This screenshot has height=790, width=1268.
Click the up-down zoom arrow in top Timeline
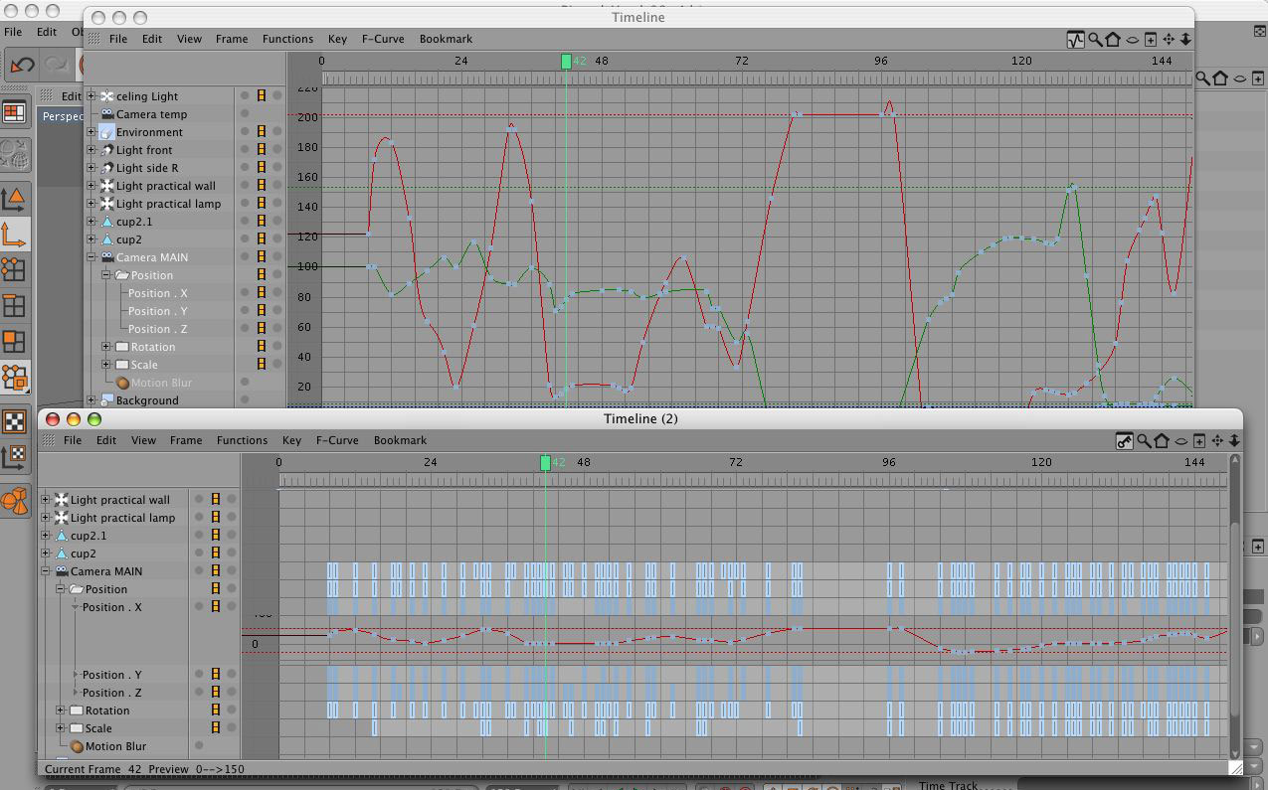click(1185, 40)
